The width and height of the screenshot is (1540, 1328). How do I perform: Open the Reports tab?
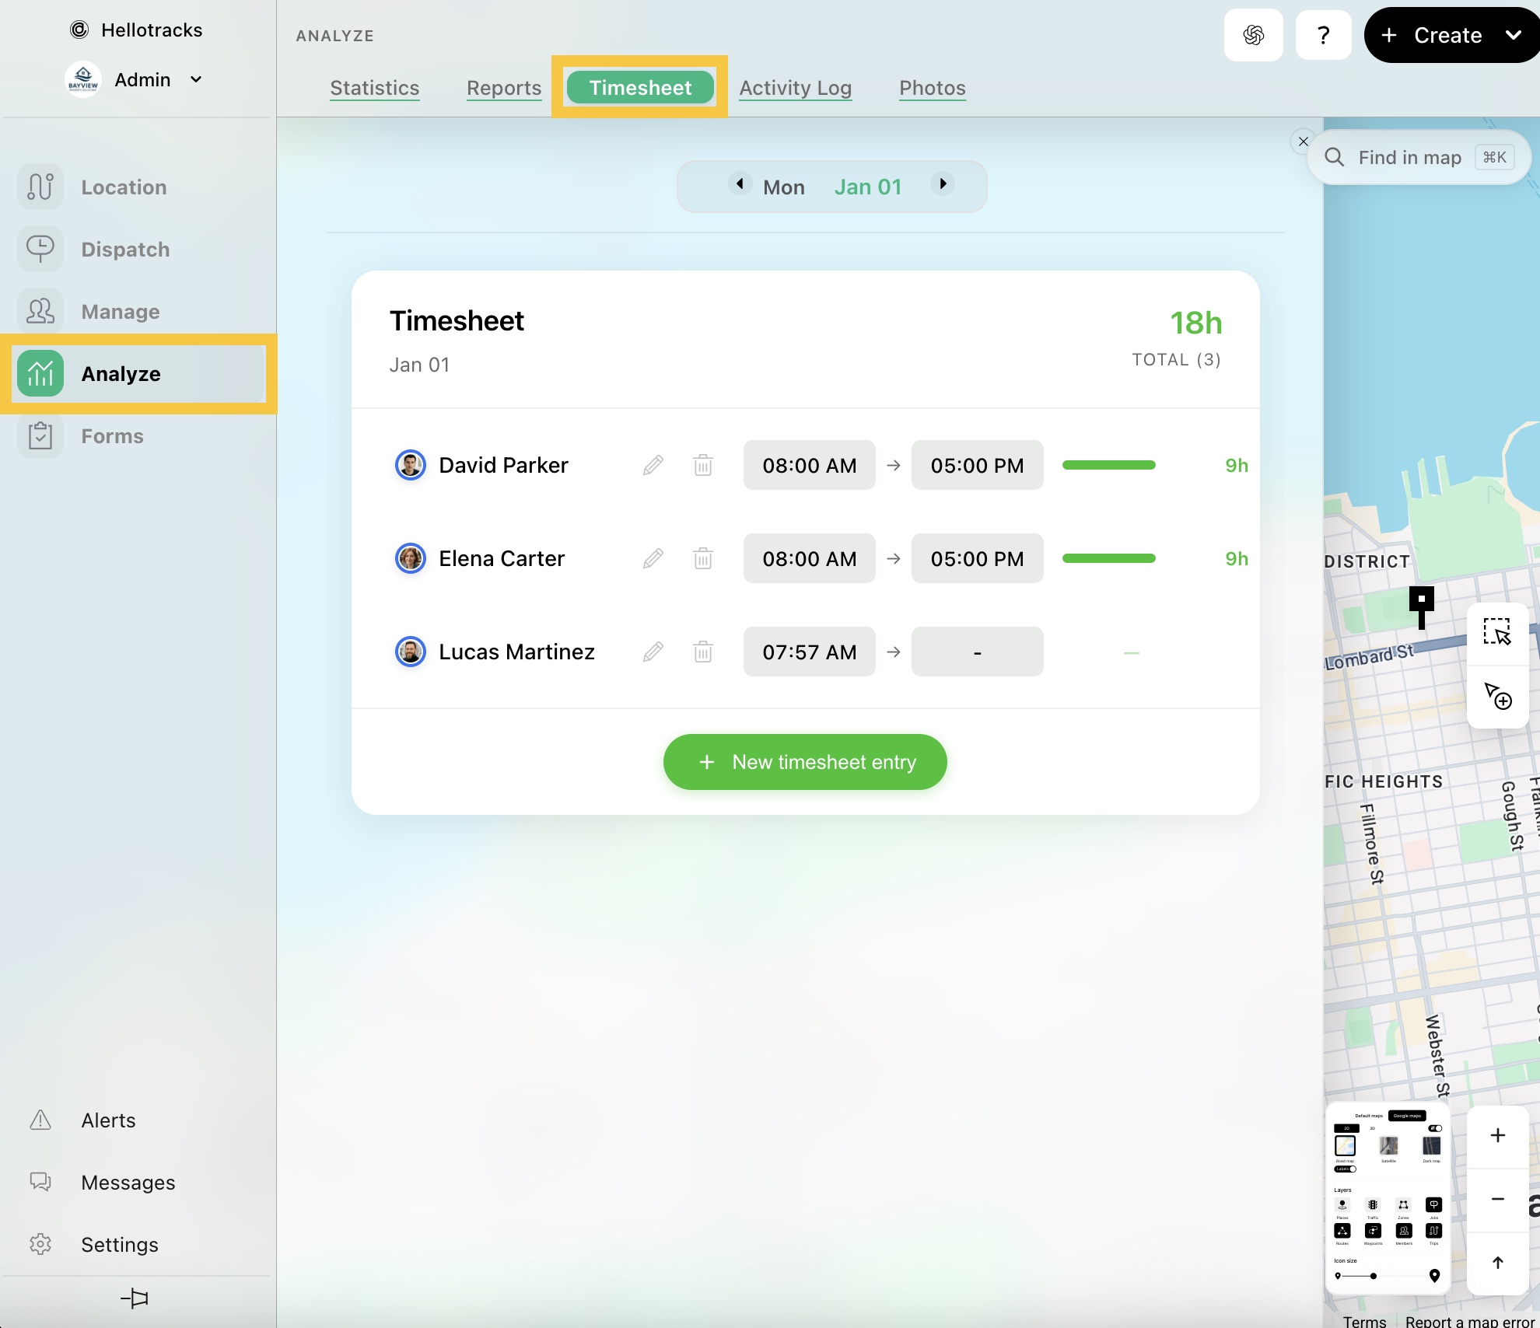pyautogui.click(x=504, y=88)
